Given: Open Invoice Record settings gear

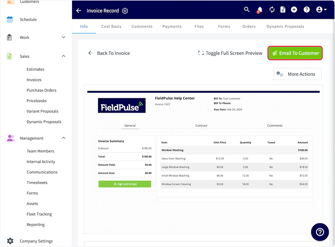Looking at the screenshot, I should pyautogui.click(x=125, y=11).
